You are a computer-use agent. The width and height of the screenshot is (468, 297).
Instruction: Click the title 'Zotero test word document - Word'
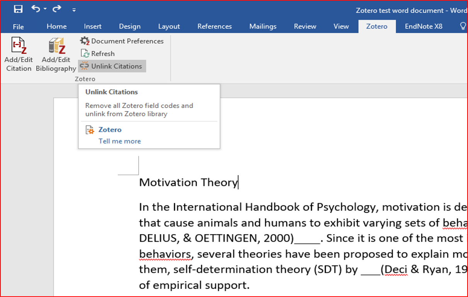412,10
